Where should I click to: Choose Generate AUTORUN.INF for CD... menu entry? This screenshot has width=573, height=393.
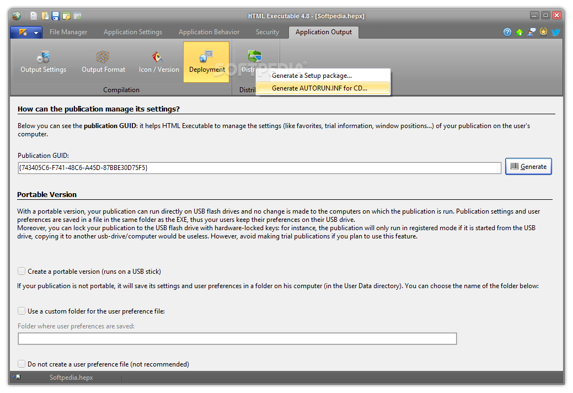point(323,88)
